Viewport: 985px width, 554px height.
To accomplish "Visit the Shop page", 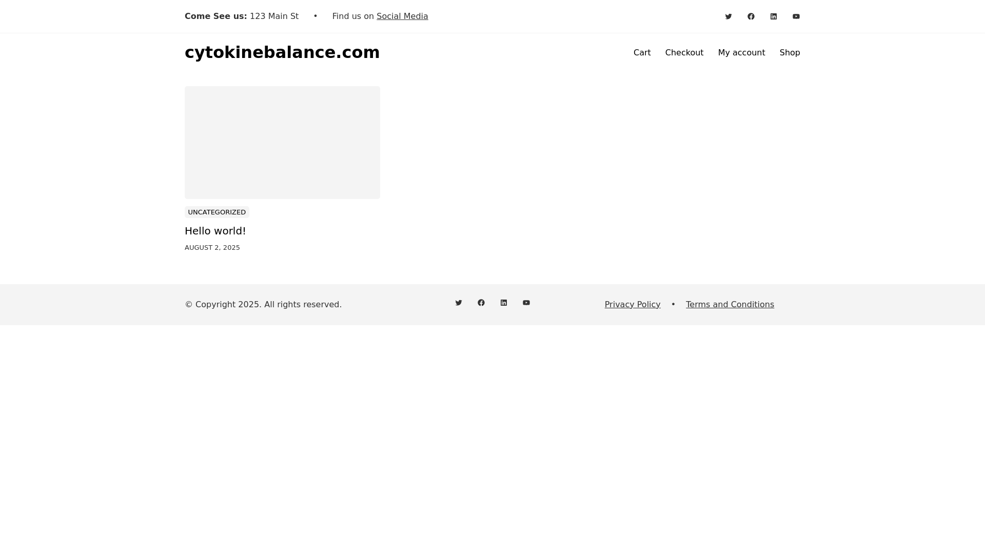I will pyautogui.click(x=790, y=53).
